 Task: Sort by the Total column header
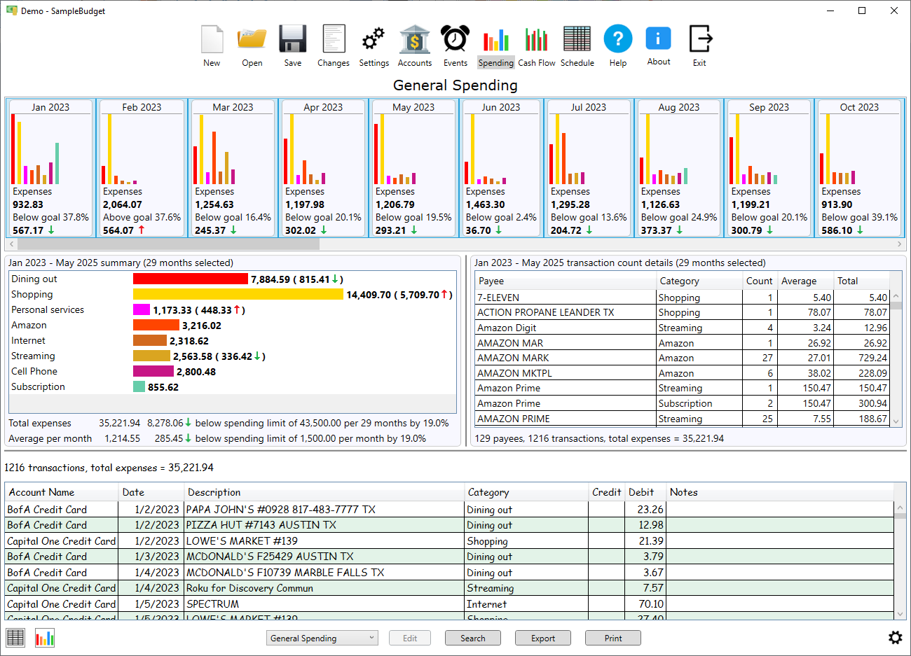coord(861,281)
